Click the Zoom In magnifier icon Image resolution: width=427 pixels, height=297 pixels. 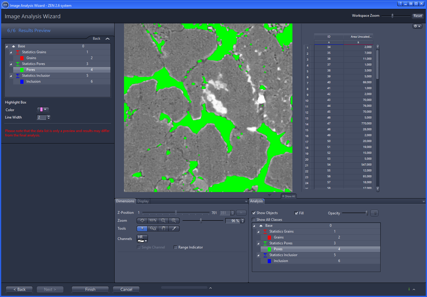174,221
